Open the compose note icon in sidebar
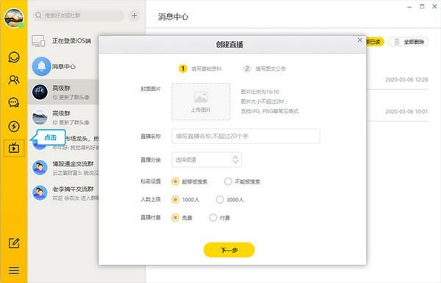 [14, 243]
